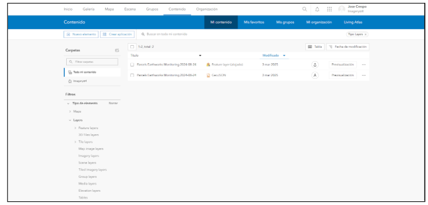Collapse the Tipo de elemento filter section

tap(68, 103)
